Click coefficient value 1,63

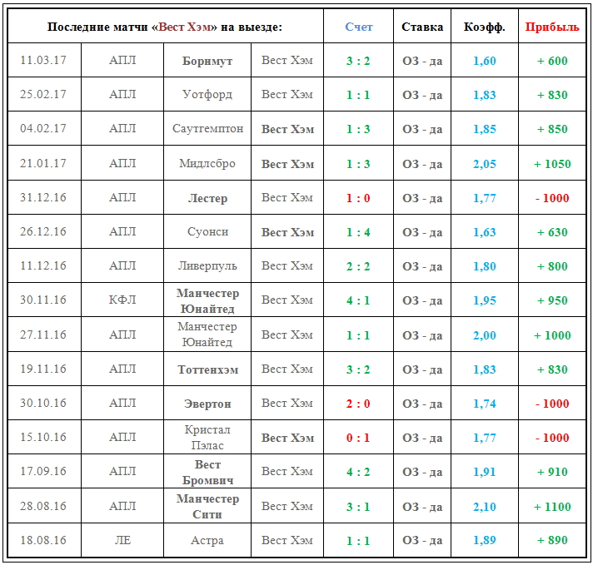(x=485, y=232)
